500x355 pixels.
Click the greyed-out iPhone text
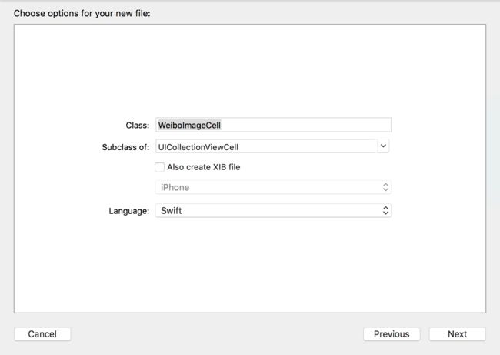[x=175, y=187]
